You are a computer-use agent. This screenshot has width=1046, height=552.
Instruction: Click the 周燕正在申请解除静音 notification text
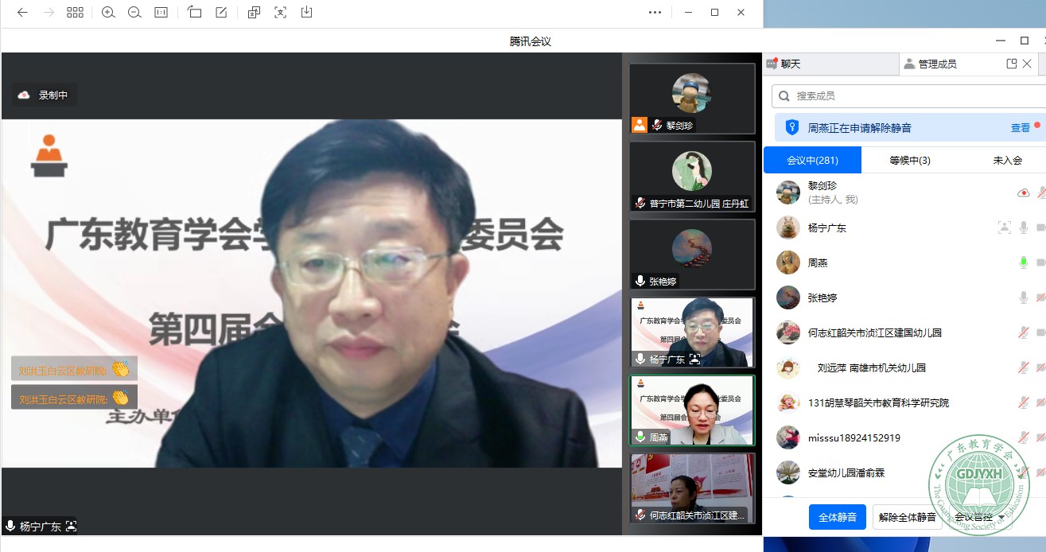(x=860, y=127)
